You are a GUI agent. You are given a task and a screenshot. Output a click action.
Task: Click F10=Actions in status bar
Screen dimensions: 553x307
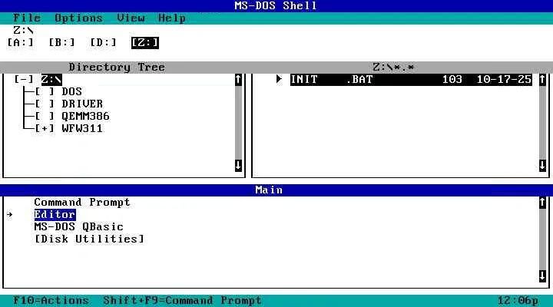51,301
